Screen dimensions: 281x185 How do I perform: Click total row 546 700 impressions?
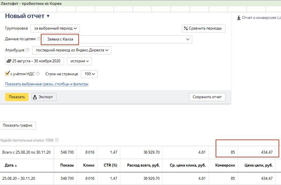pos(67,152)
